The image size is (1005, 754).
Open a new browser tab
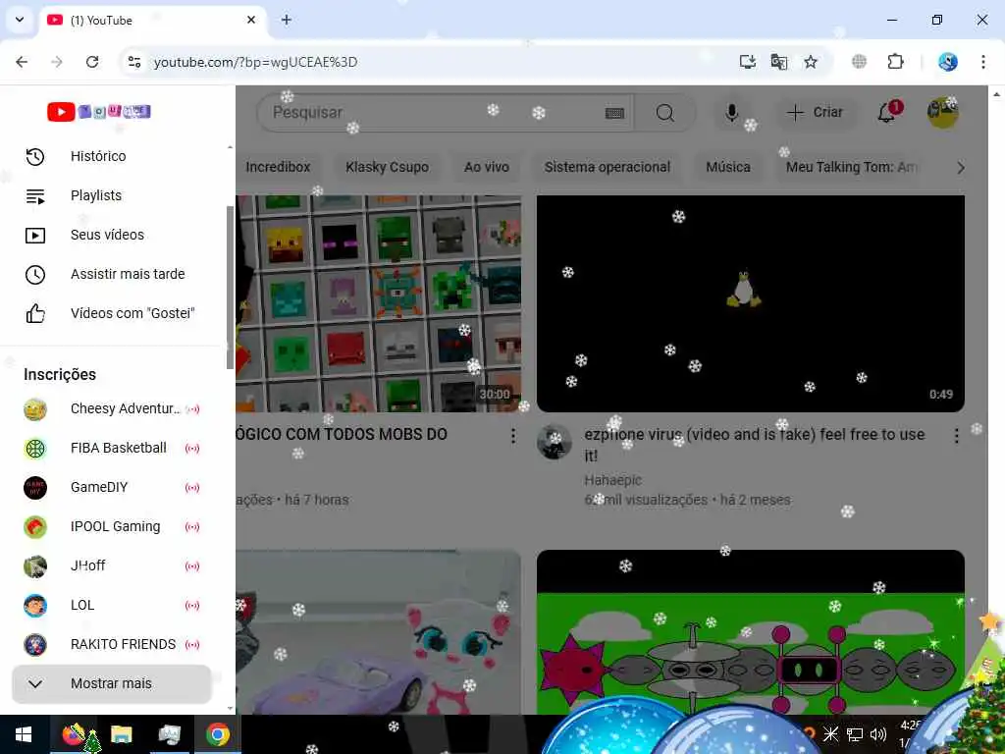click(287, 20)
